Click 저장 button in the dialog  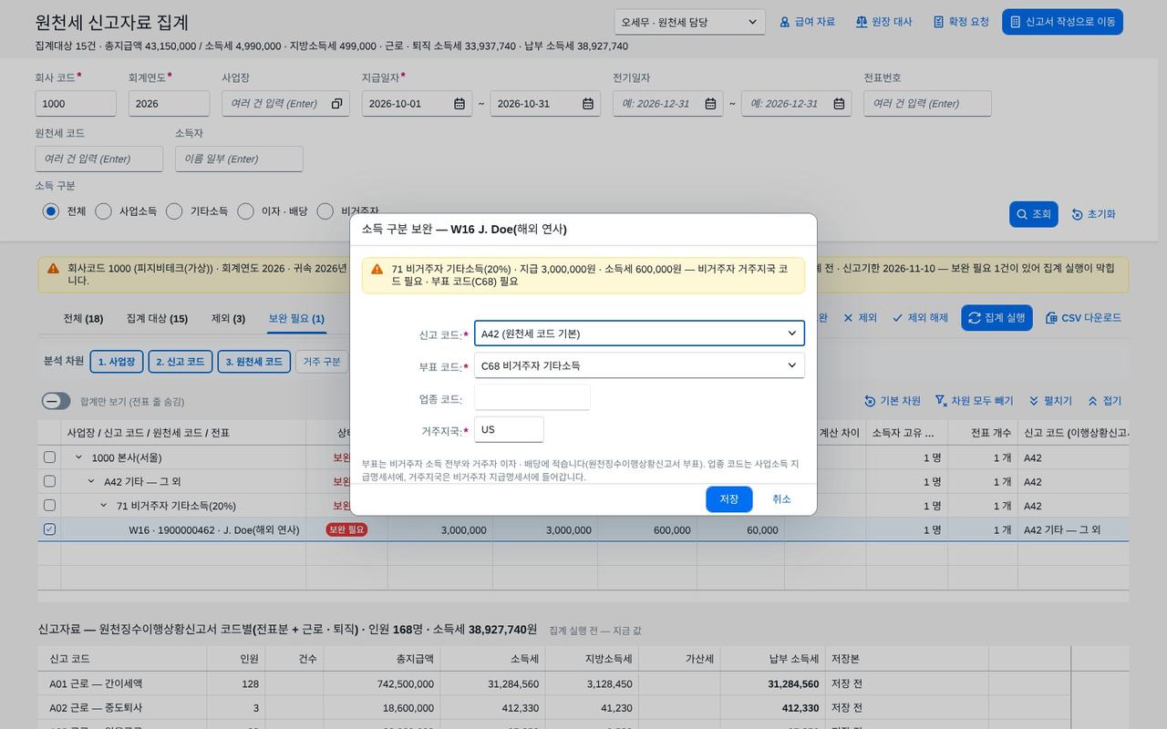point(728,499)
